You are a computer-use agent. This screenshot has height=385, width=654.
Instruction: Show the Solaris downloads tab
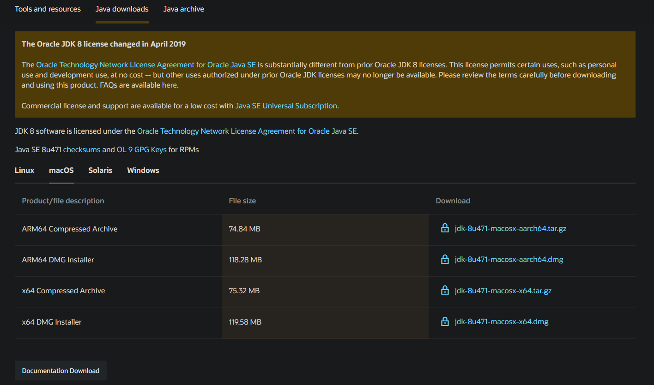click(x=100, y=171)
